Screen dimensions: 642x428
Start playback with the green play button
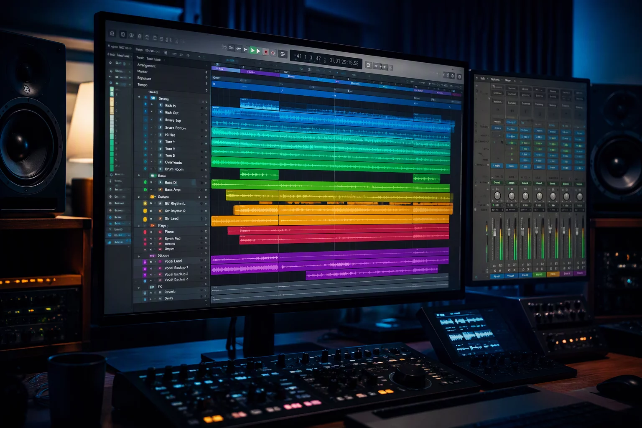(252, 50)
